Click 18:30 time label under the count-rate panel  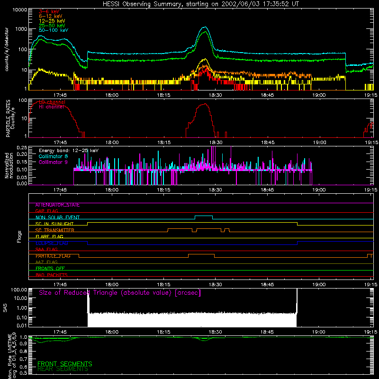[216, 95]
